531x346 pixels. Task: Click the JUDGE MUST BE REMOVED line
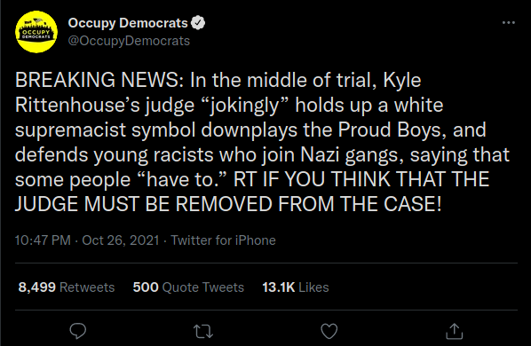tap(228, 204)
